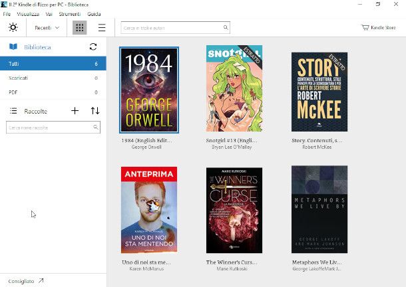
Task: Click the title 'Metaphors We Liv...'
Action: tap(317, 262)
